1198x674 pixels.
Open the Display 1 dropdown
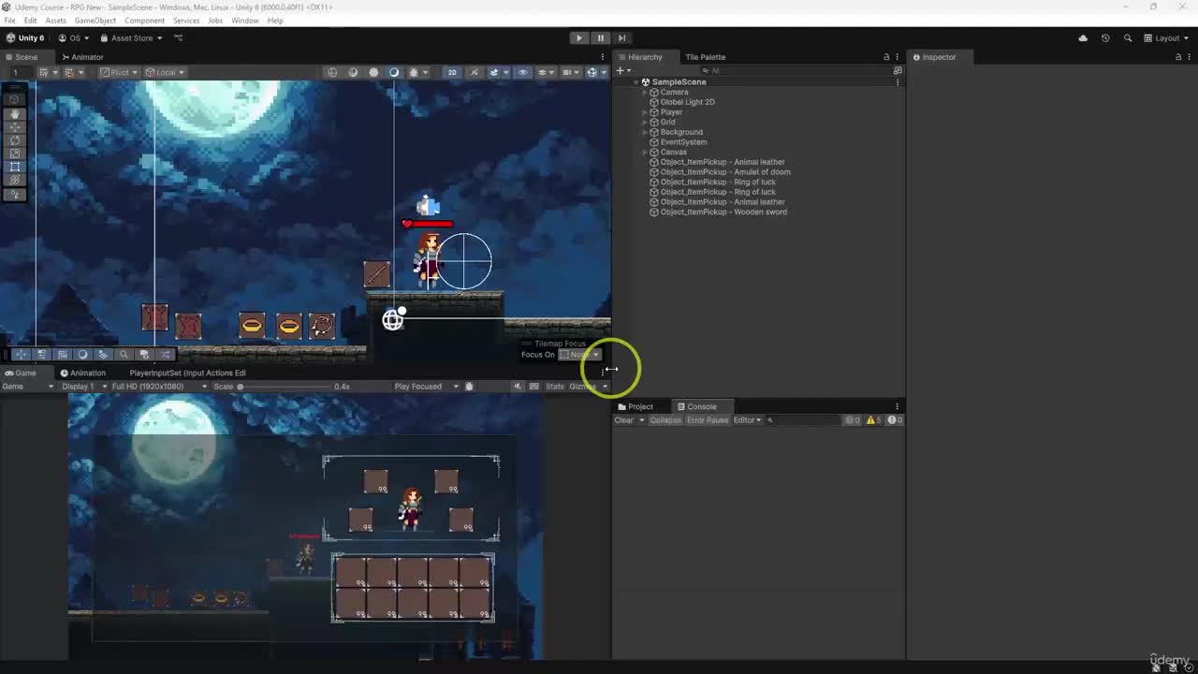pos(83,387)
